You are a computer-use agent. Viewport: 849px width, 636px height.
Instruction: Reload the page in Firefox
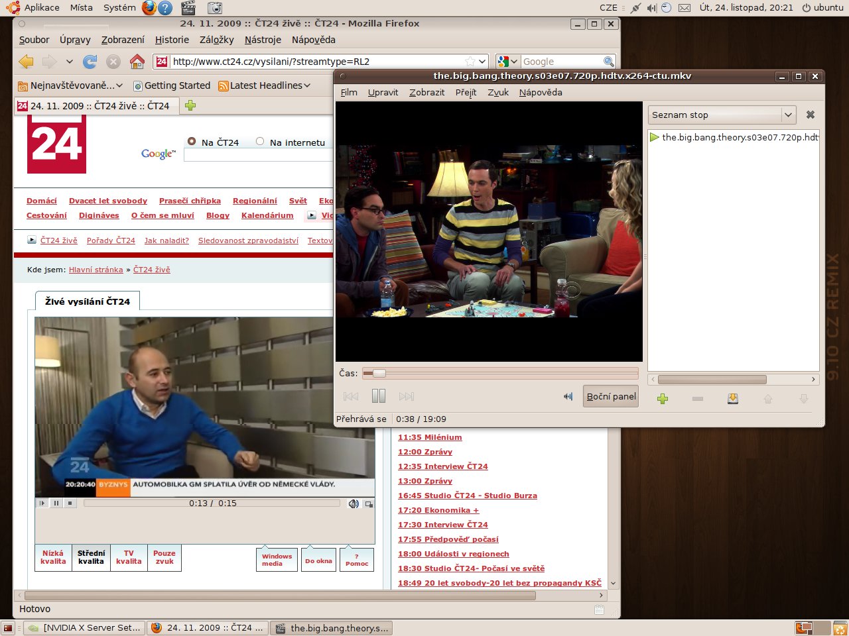click(90, 62)
